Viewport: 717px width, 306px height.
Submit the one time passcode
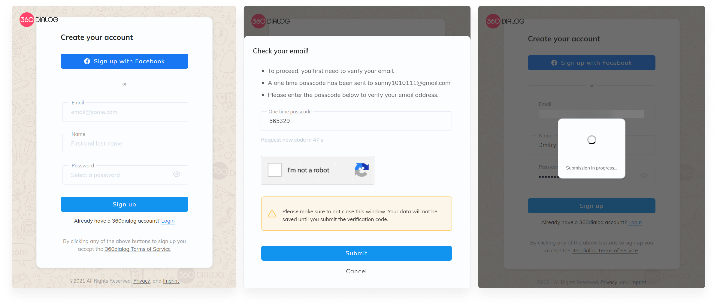pos(356,253)
